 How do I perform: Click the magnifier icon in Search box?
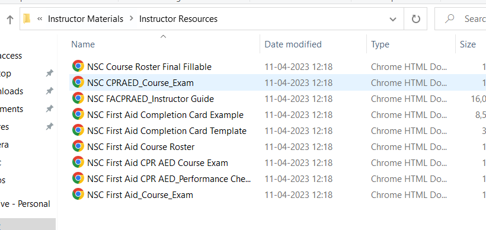pos(449,19)
